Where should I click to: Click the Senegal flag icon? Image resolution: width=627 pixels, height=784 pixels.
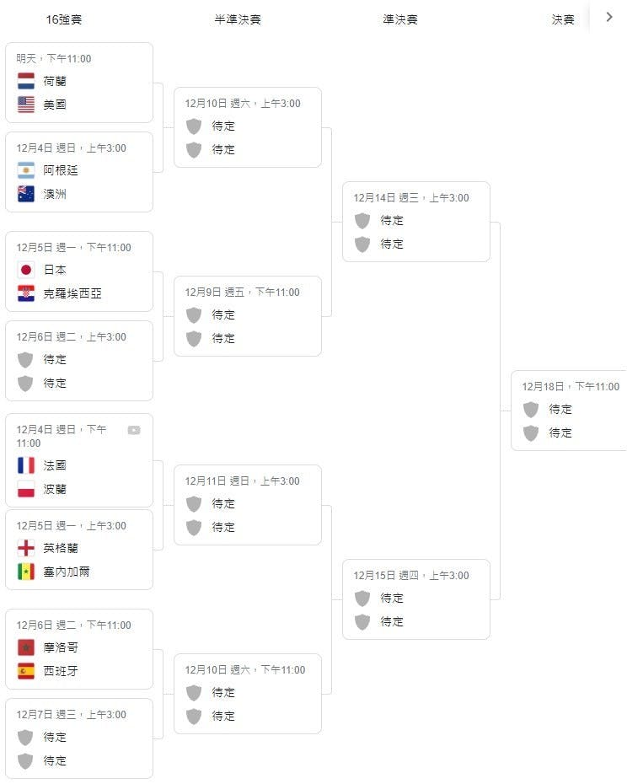click(26, 572)
